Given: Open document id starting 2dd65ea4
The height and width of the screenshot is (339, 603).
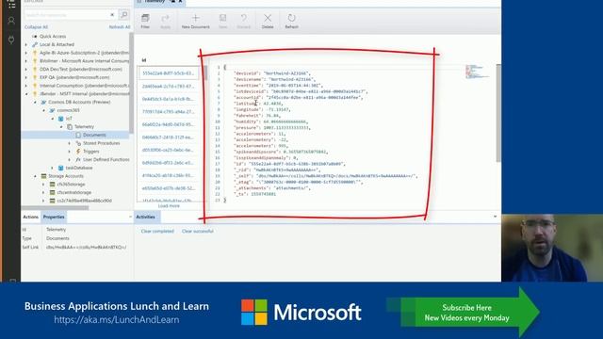Looking at the screenshot, I should click(x=168, y=86).
